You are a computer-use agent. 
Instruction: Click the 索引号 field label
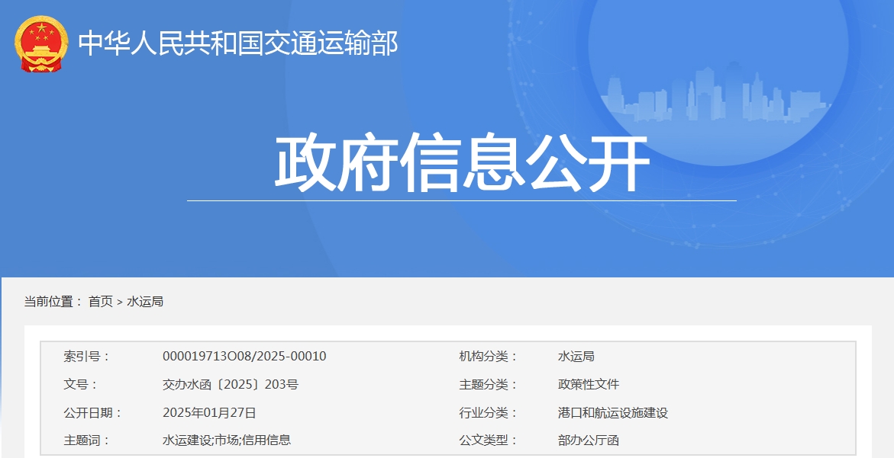tap(86, 356)
